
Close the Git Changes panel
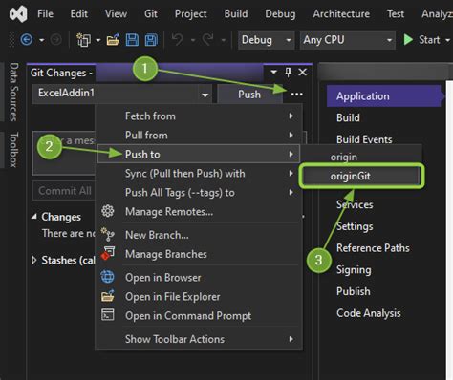tap(303, 73)
